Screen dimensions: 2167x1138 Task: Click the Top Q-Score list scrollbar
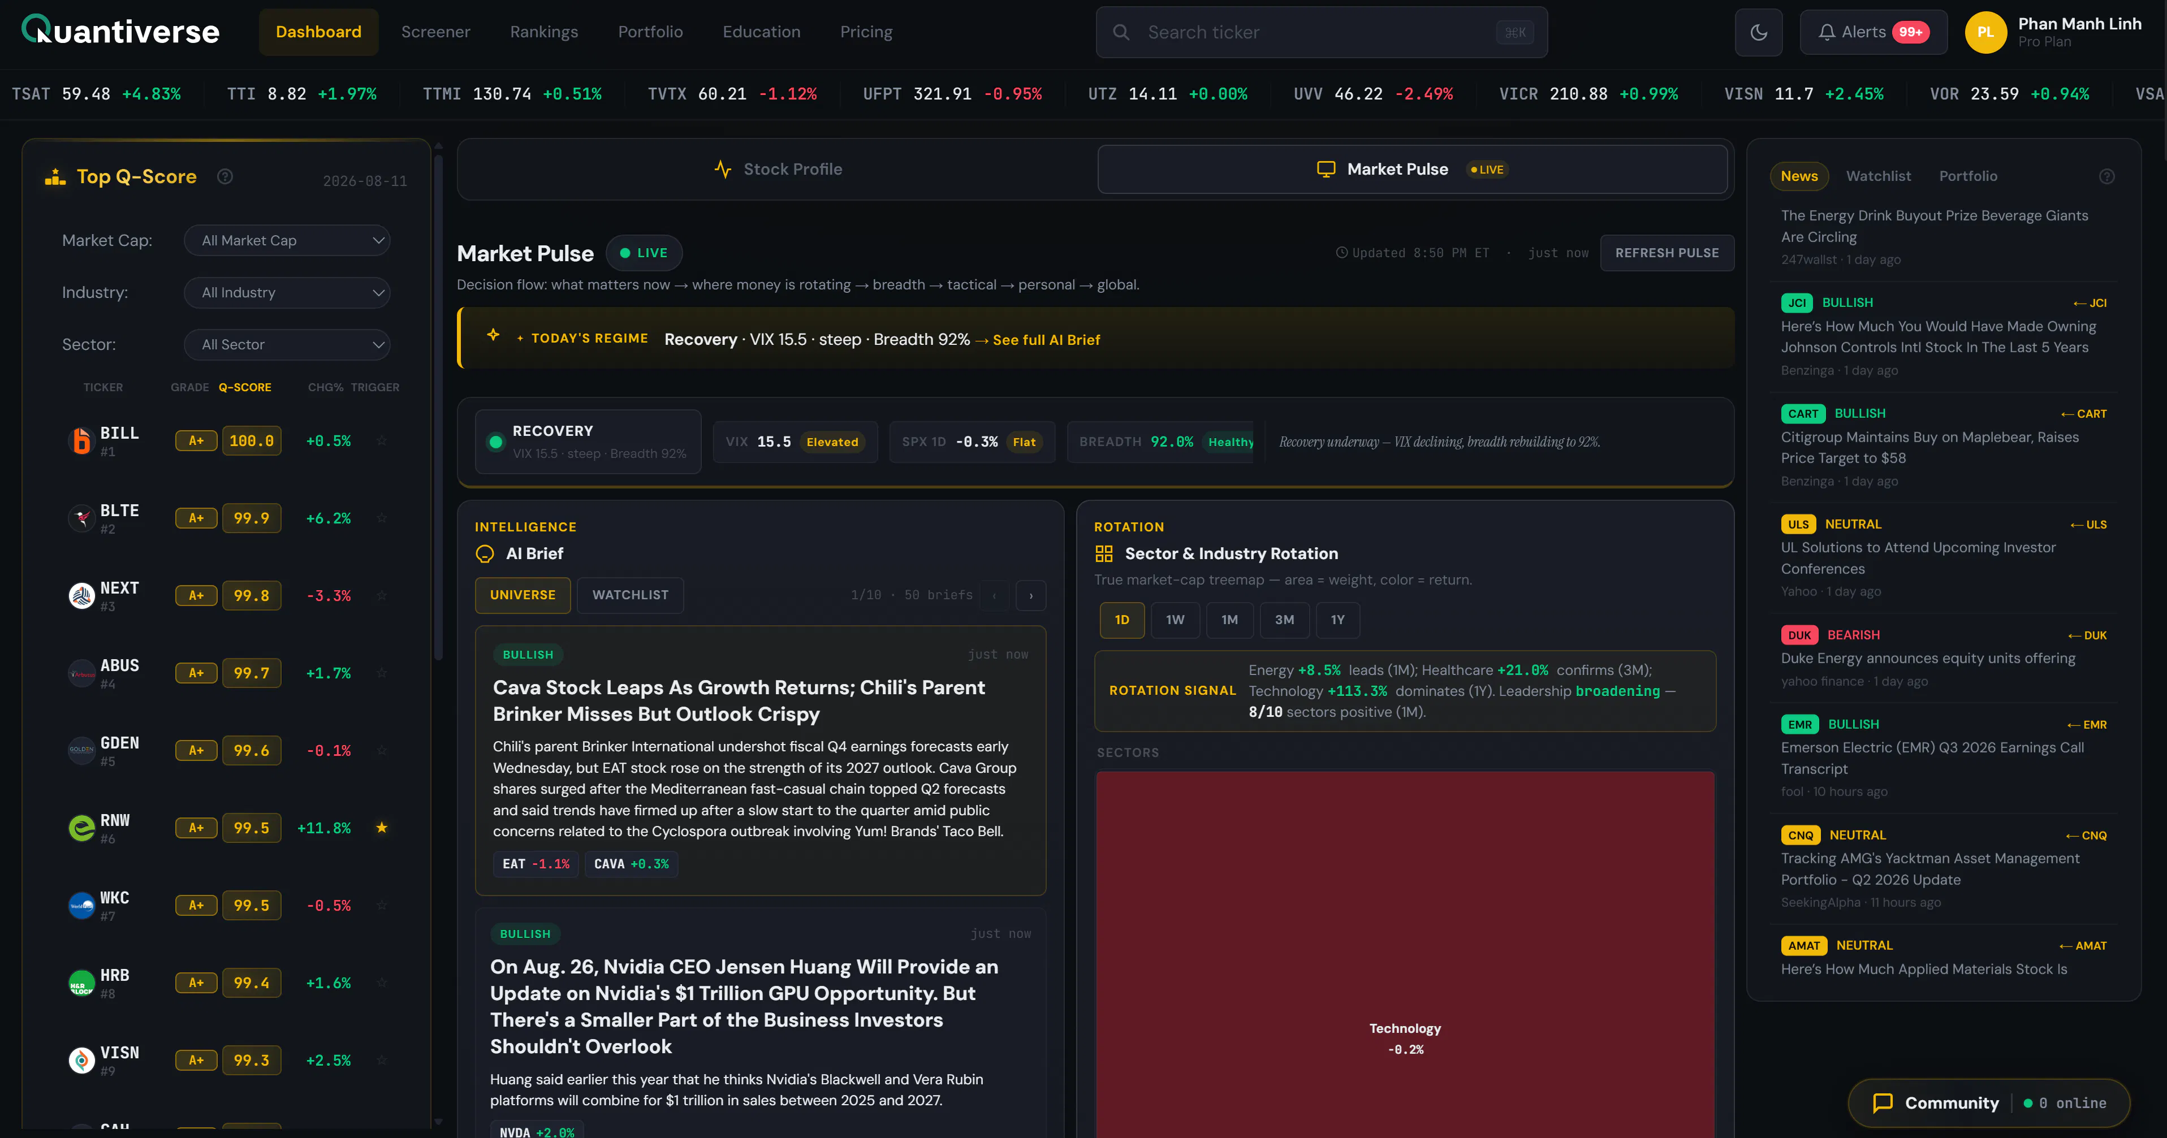pos(438,408)
